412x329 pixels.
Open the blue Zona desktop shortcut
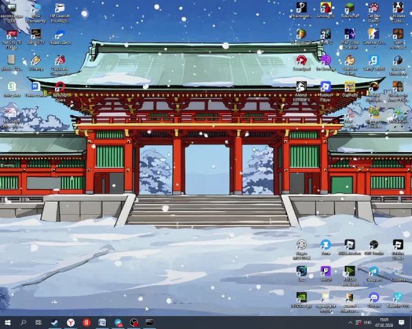pyautogui.click(x=325, y=247)
